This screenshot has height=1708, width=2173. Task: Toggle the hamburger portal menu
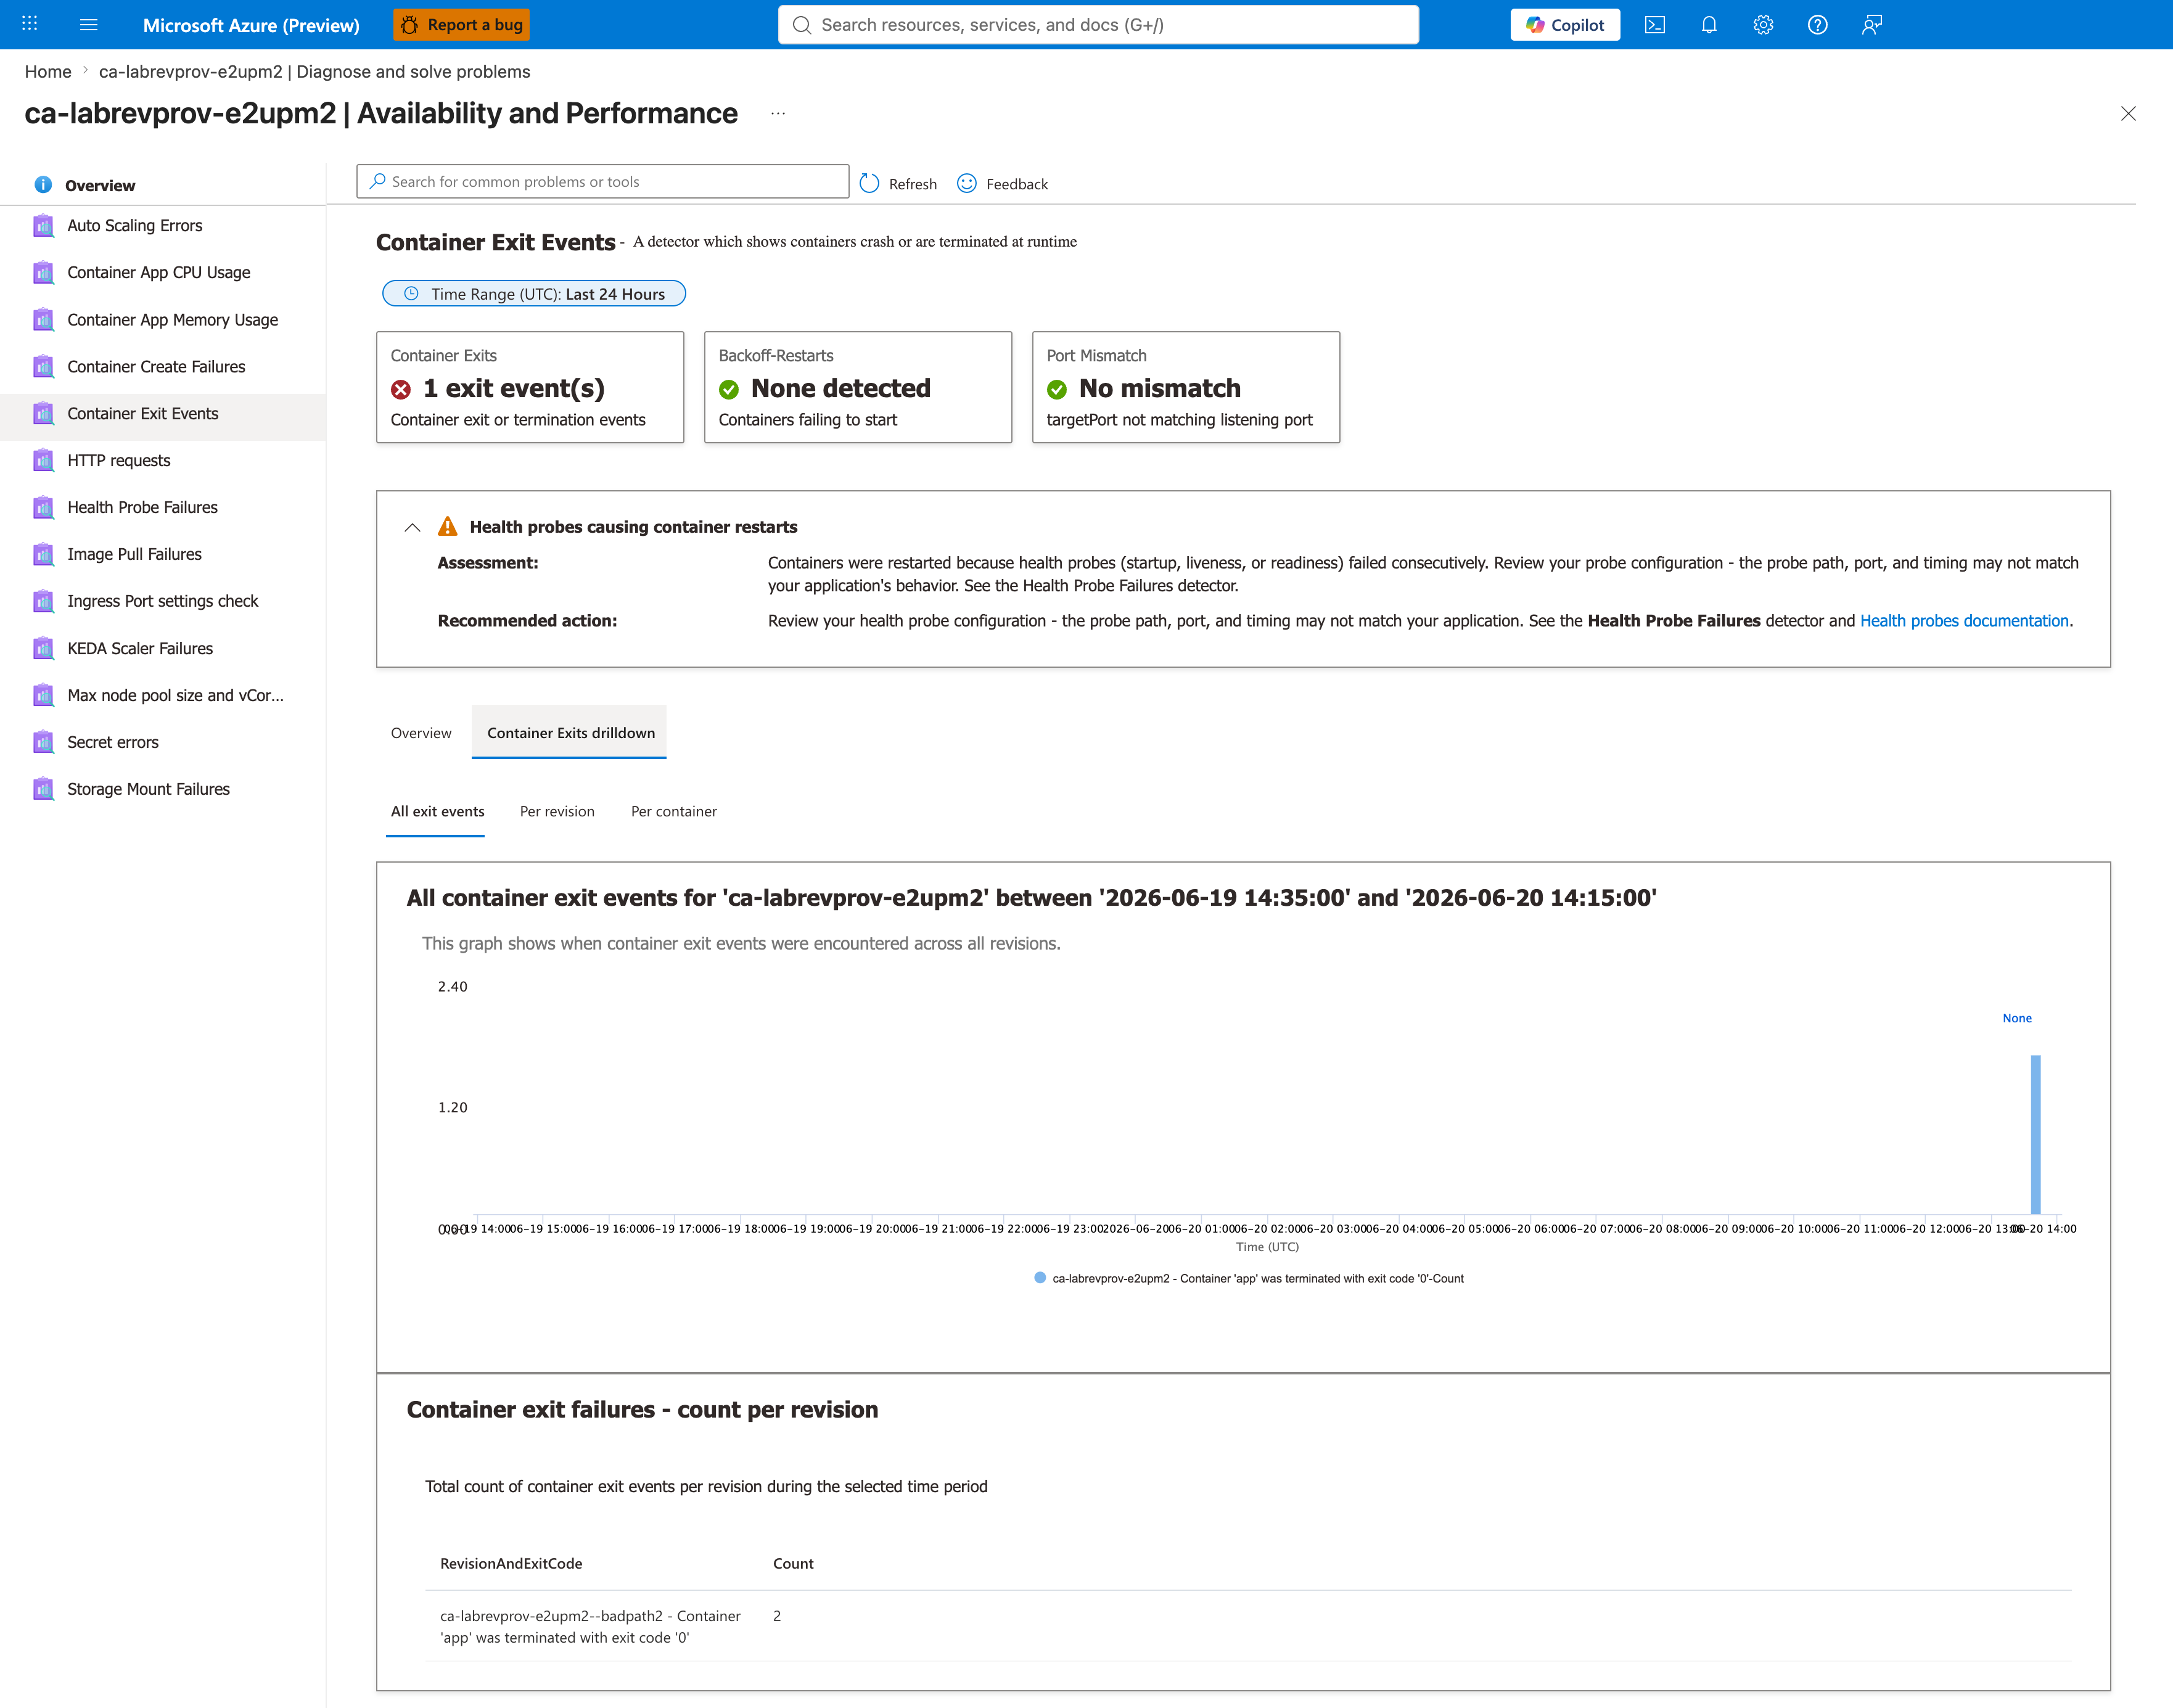(89, 25)
